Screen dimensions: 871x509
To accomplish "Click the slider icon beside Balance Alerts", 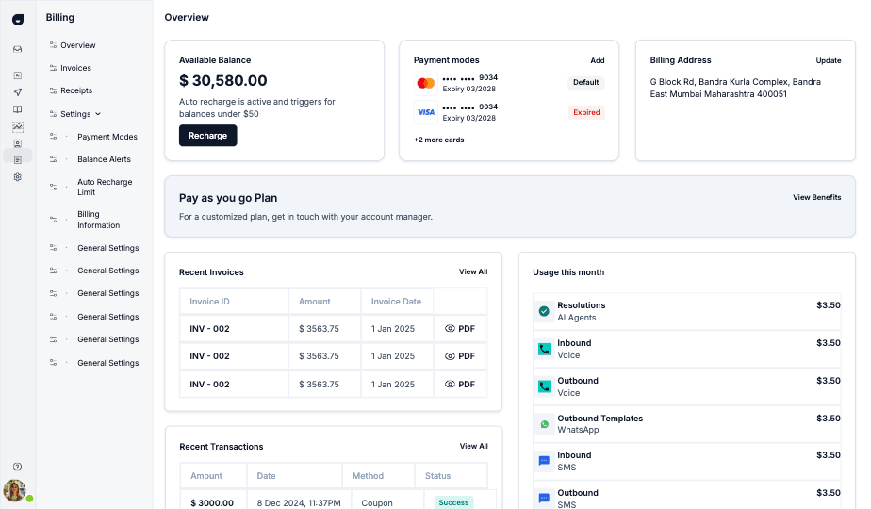I will tap(53, 159).
